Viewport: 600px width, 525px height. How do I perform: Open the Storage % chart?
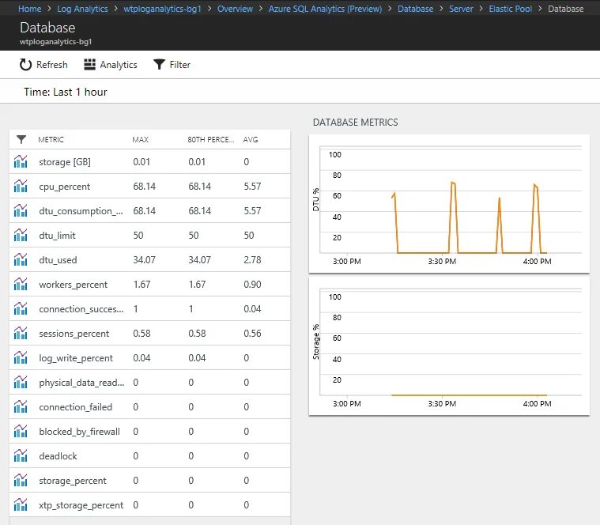[449, 346]
